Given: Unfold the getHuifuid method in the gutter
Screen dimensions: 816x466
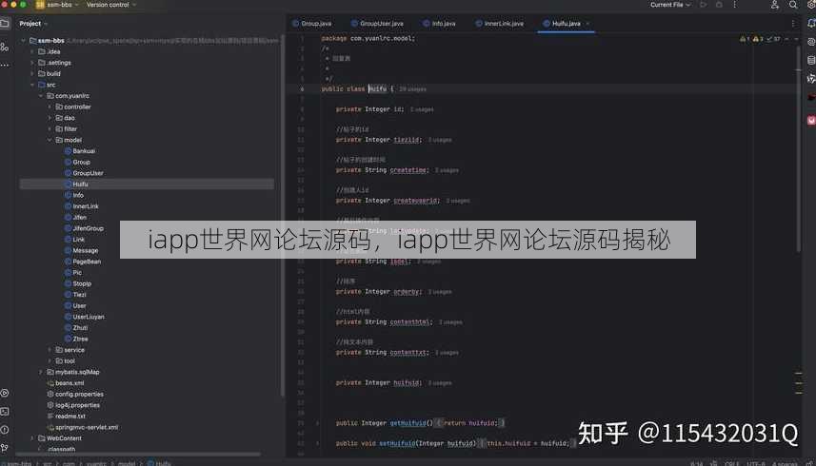Looking at the screenshot, I should coord(317,423).
